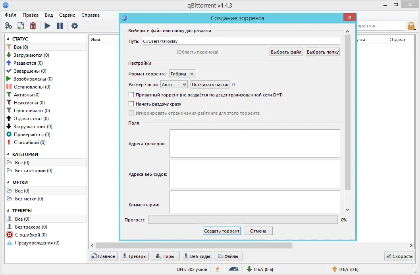
Task: Switch to the Трекеры tab
Action: click(x=135, y=256)
